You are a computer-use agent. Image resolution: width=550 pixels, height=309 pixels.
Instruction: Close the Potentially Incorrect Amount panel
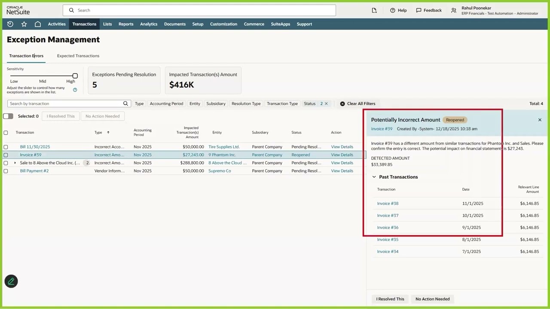tap(540, 120)
